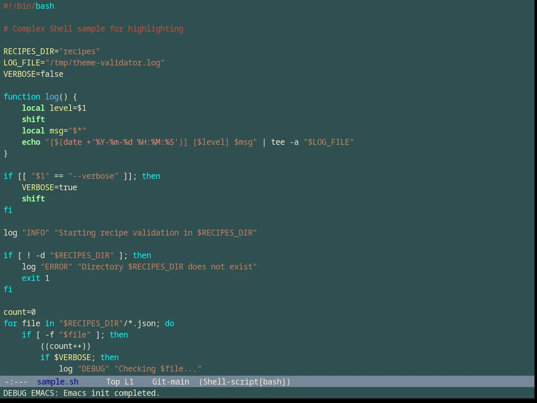
Task: Click the RECIPES_DIR variable assignment line
Action: point(52,51)
